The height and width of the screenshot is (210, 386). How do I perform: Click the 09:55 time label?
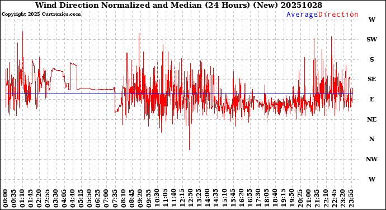148,198
